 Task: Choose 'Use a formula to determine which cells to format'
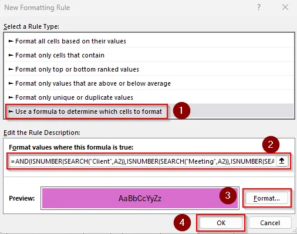point(149,111)
